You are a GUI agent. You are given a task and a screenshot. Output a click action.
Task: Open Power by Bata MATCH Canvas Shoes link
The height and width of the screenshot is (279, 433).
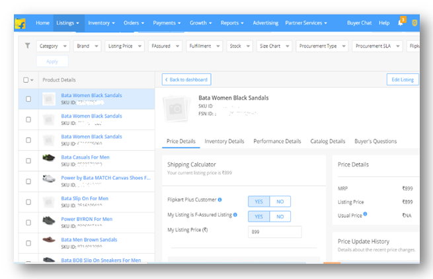[x=106, y=178]
